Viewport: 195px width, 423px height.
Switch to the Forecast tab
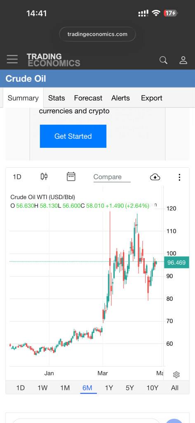[x=88, y=98]
